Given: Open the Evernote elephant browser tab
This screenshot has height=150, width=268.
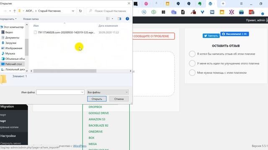Looking at the screenshot, I should [200, 4].
